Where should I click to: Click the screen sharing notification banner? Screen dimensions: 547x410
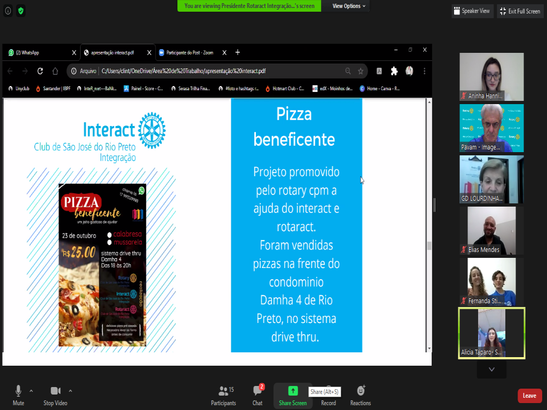coord(249,6)
